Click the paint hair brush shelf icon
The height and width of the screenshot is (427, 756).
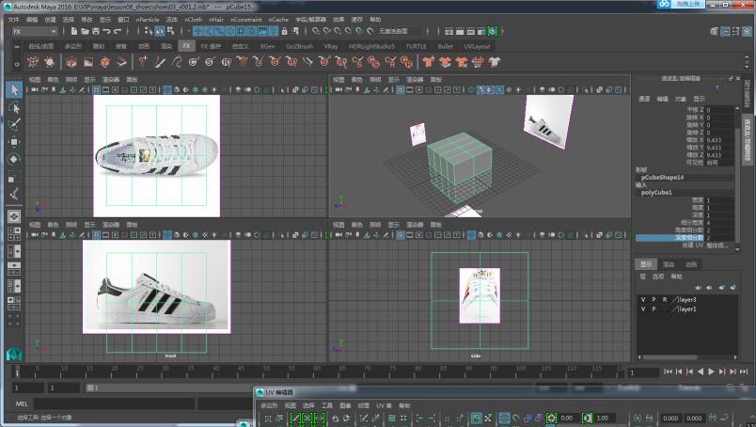(160, 62)
